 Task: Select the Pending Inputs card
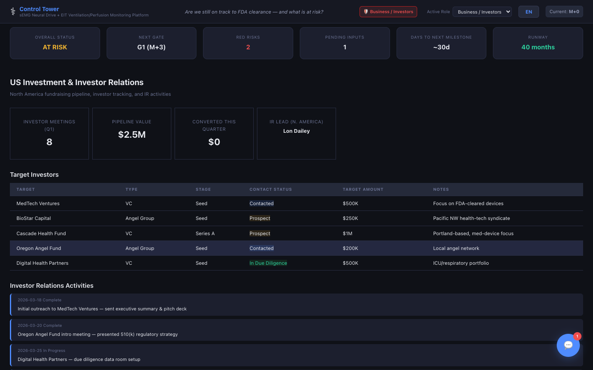tap(344, 43)
